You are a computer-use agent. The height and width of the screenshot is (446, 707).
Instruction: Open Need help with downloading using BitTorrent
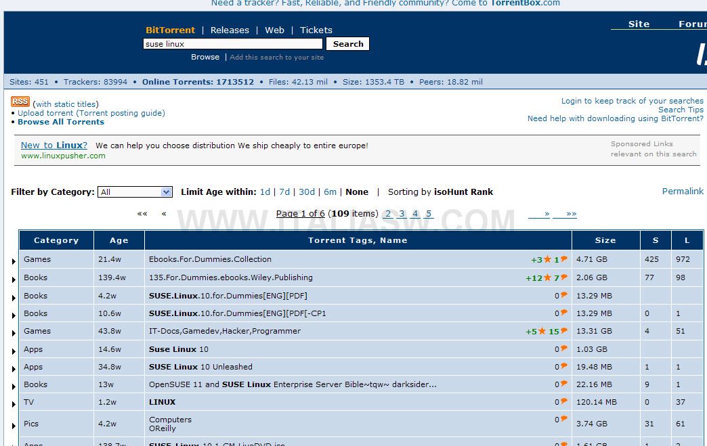point(615,118)
